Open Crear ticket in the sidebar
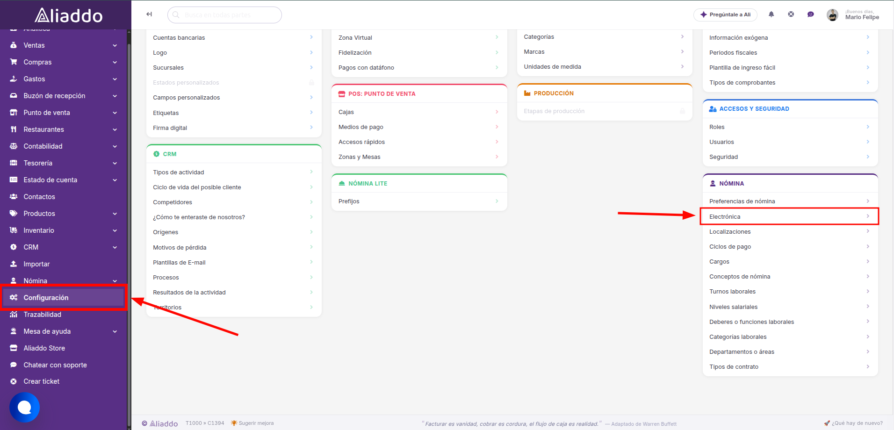Screen dimensions: 894x430 [x=64, y=381]
